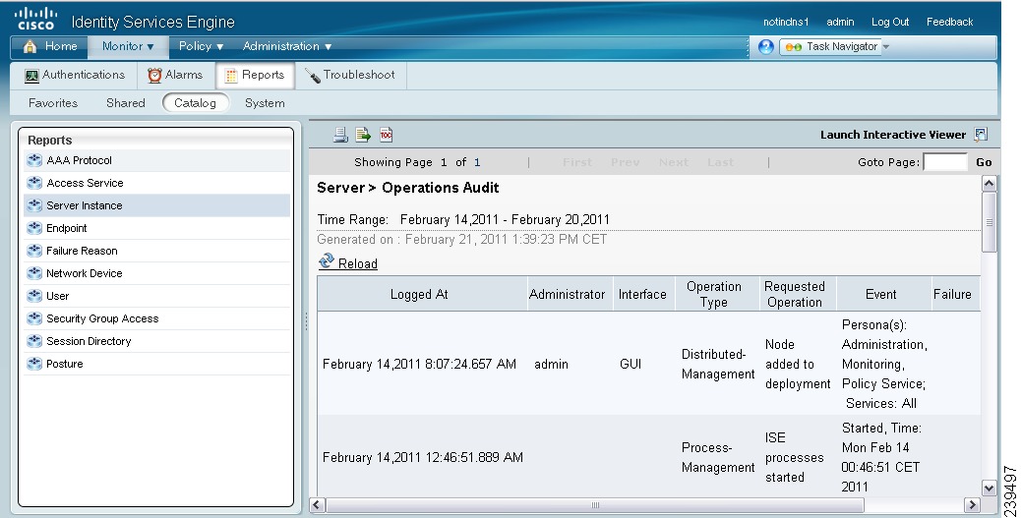This screenshot has width=1021, height=518.
Task: Click the Operation Type column header
Action: 714,294
